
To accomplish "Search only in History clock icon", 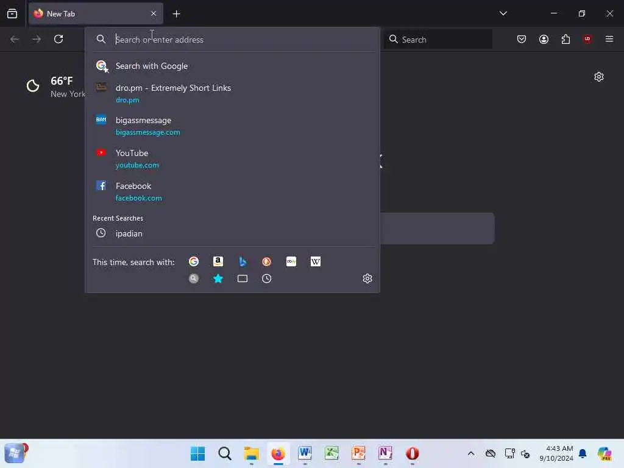I will (267, 278).
